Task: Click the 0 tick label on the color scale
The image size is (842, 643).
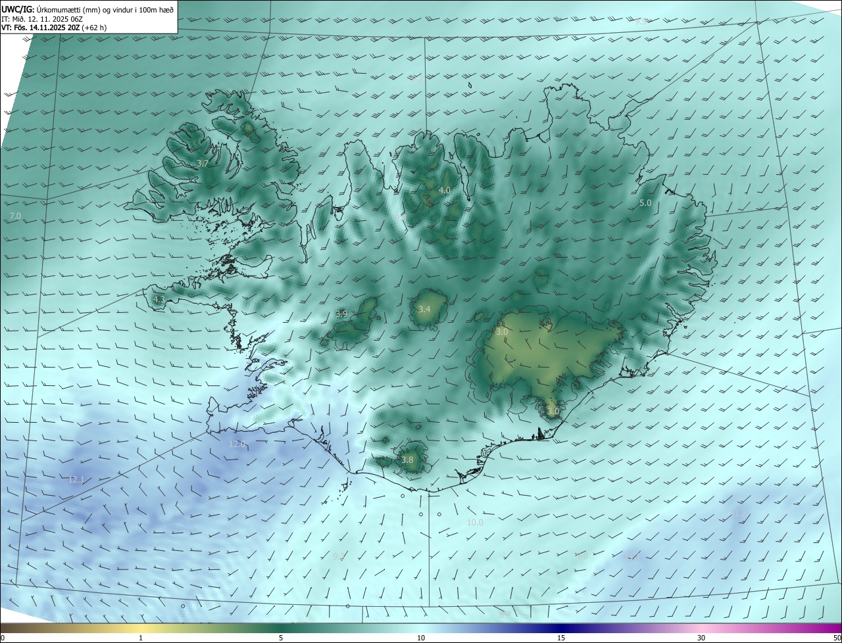Action: (3, 638)
